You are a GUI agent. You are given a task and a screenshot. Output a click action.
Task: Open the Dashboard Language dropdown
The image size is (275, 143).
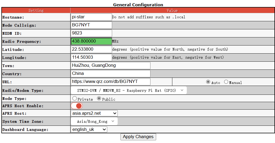(89, 130)
